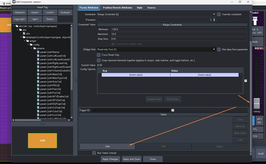The height and width of the screenshot is (164, 266).
Task: Insert an api tag
Action: click(x=35, y=19)
